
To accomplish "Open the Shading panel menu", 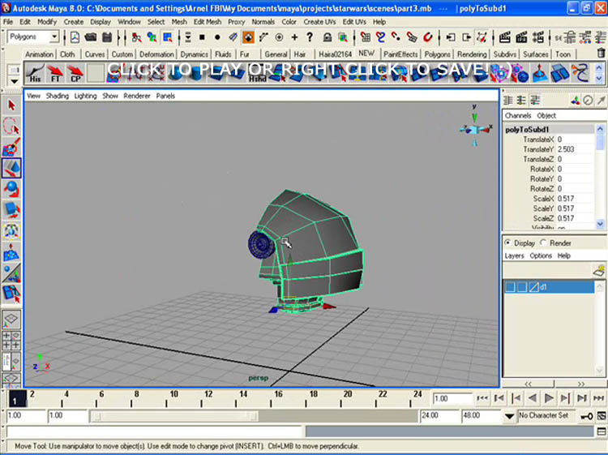I will click(57, 96).
